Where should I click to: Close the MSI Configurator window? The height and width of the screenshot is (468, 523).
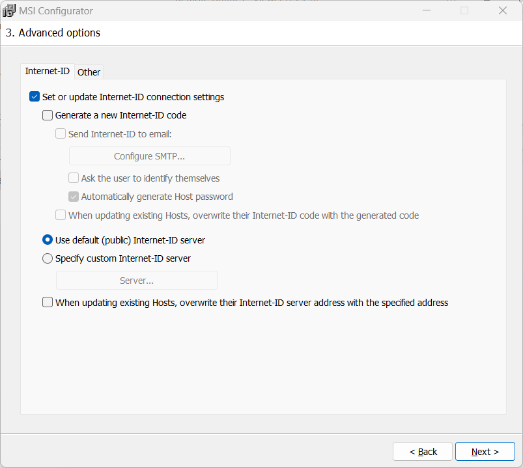503,11
